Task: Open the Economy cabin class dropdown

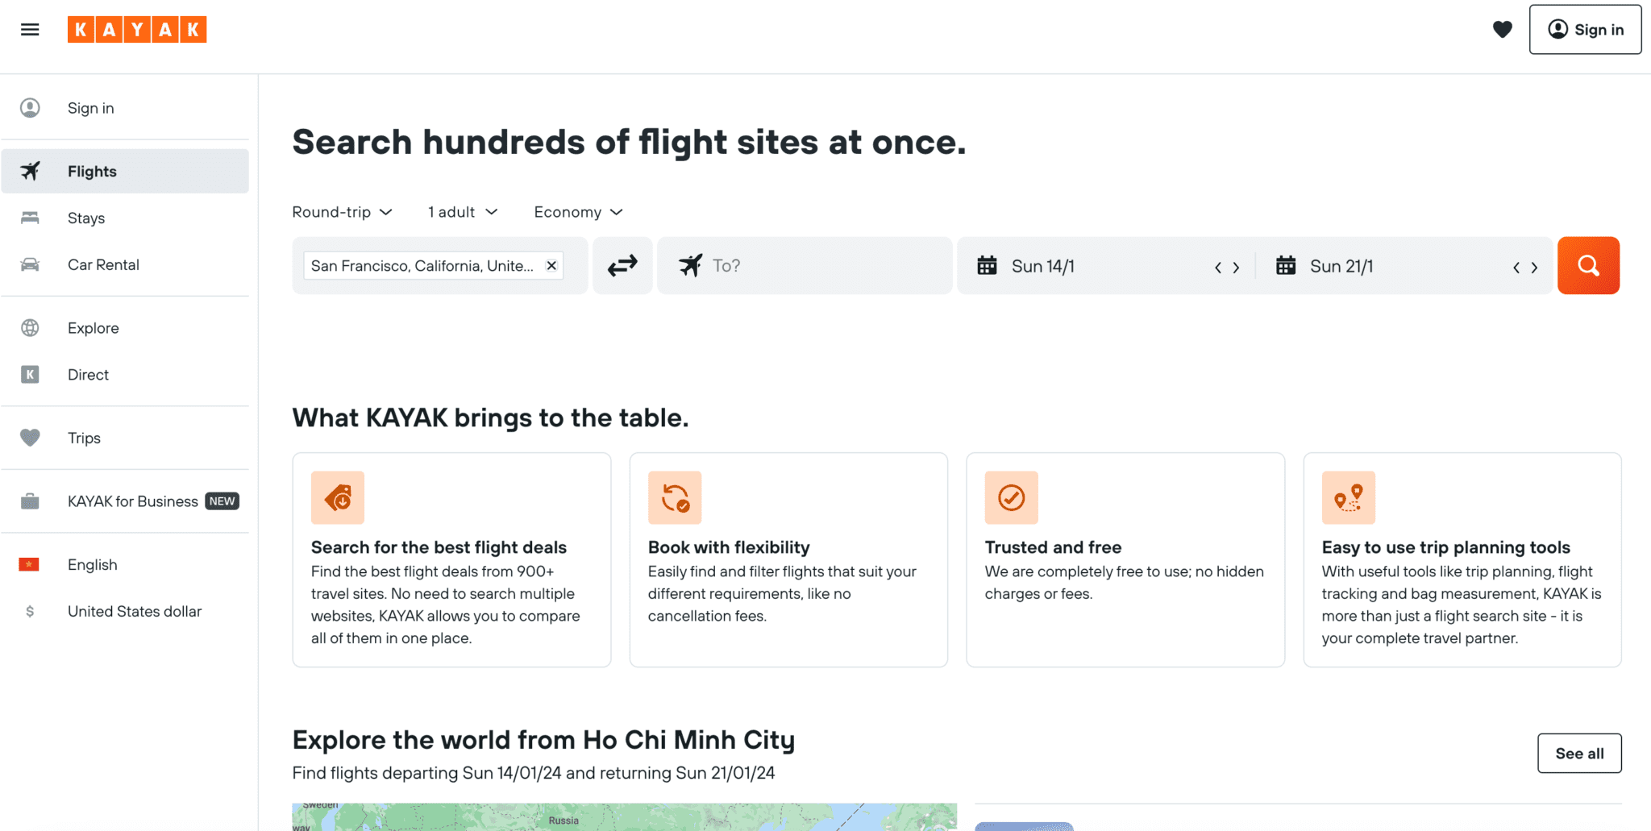Action: 577,211
